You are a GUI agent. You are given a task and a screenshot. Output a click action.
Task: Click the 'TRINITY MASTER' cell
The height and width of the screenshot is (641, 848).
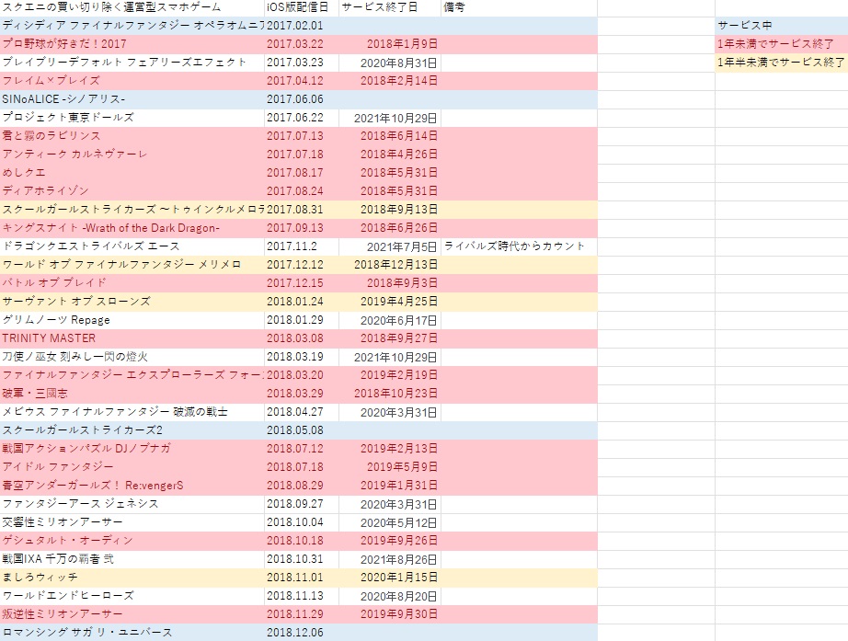[x=132, y=338]
